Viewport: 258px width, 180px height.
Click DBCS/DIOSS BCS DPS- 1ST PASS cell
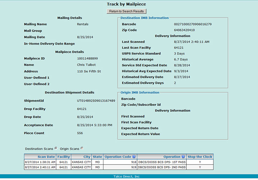click(162, 162)
